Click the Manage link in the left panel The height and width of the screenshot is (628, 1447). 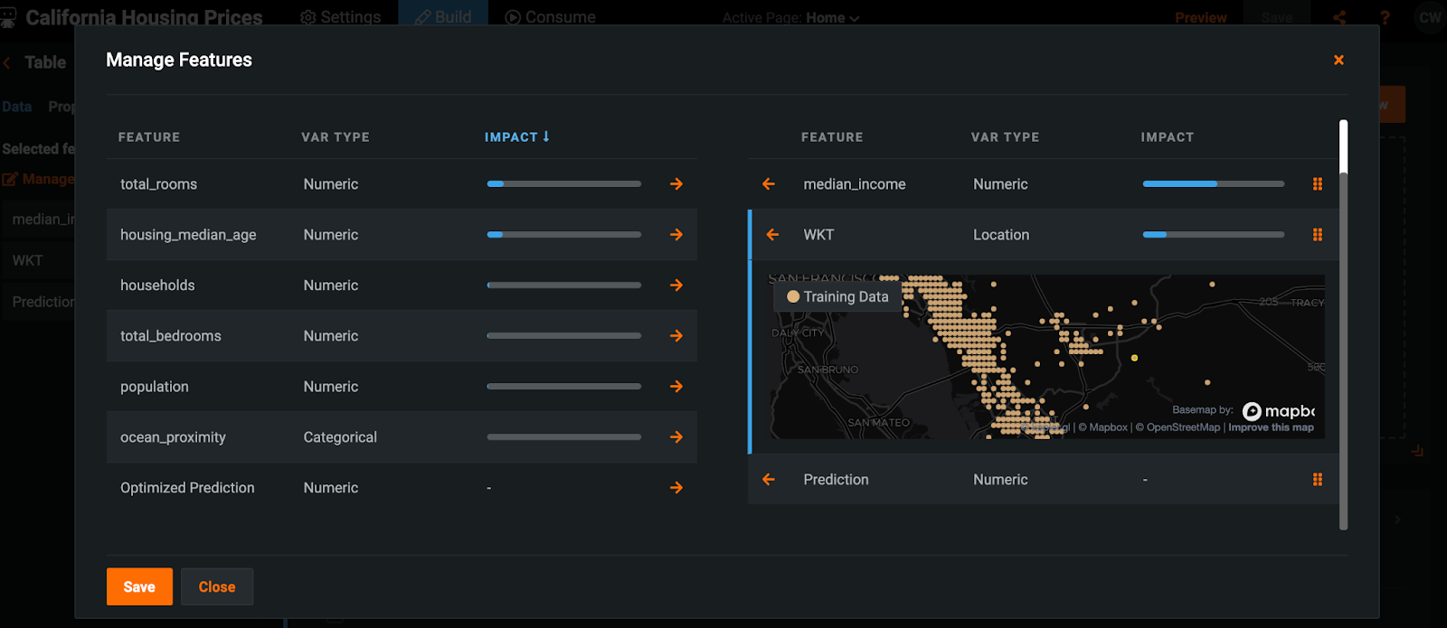38,179
